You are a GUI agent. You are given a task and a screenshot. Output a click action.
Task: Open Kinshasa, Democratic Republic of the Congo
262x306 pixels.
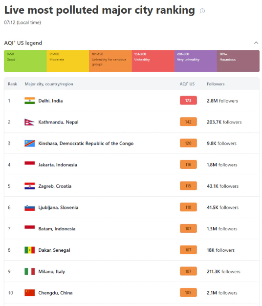(x=86, y=143)
